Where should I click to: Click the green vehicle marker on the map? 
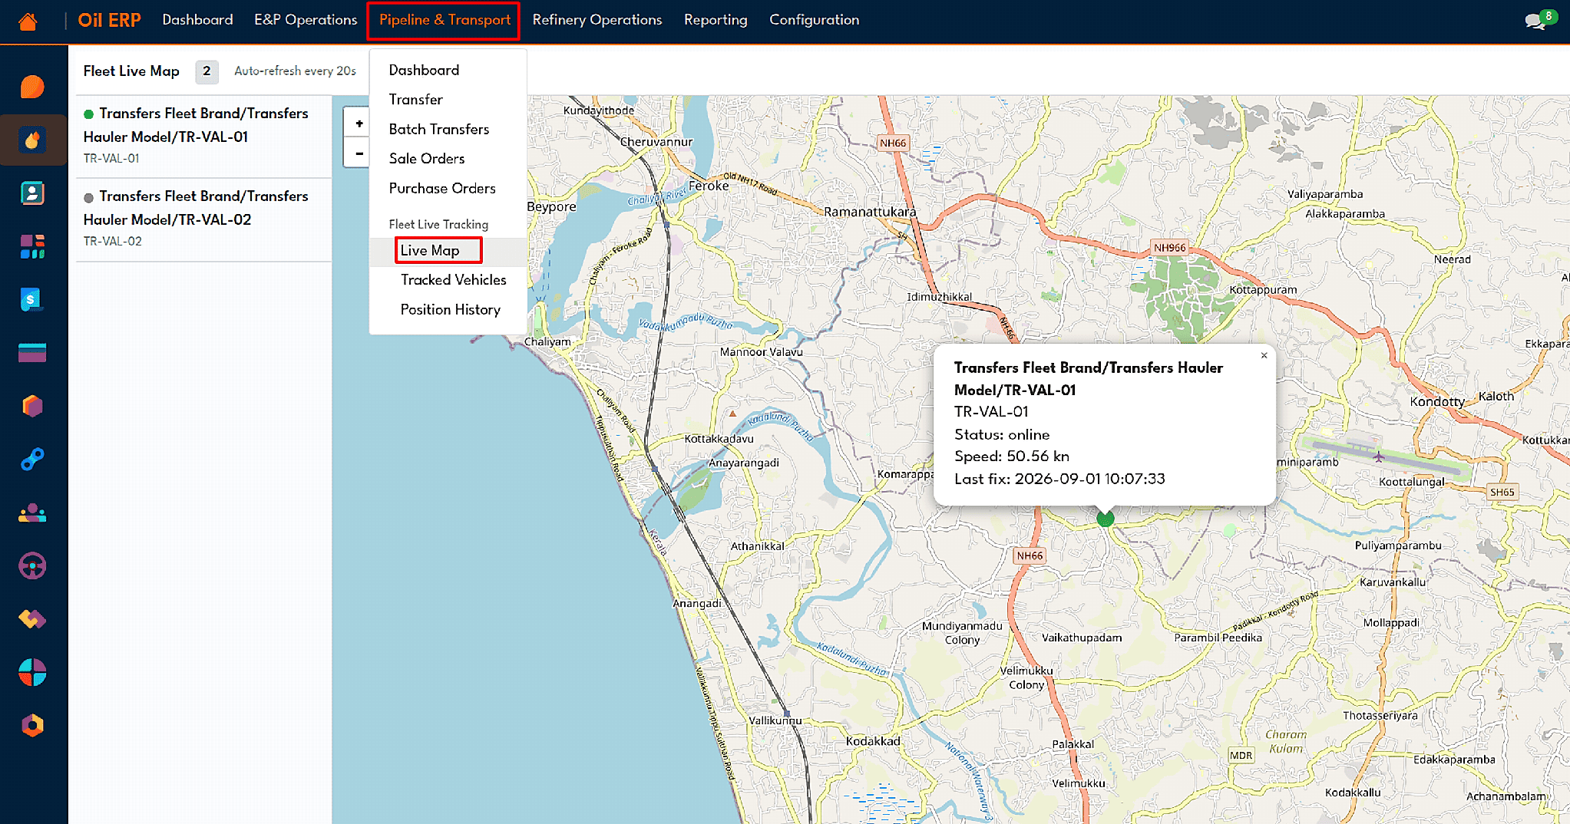[1105, 518]
